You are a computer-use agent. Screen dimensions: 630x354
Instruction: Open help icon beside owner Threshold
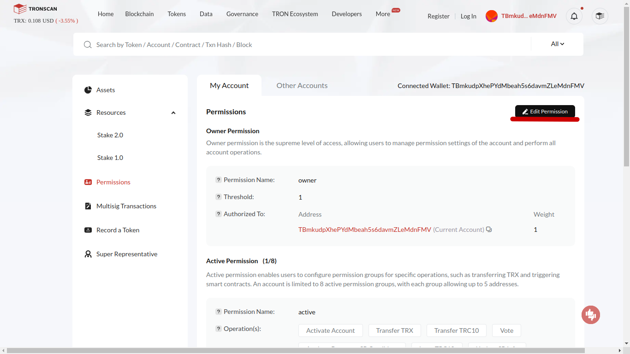[219, 197]
